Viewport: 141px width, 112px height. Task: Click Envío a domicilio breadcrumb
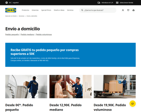click(x=32, y=16)
